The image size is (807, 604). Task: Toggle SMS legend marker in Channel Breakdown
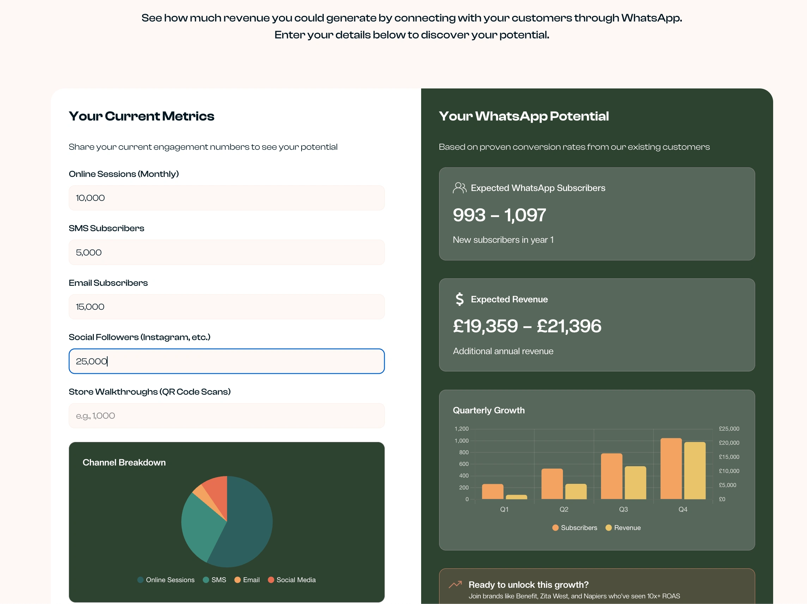click(x=206, y=580)
